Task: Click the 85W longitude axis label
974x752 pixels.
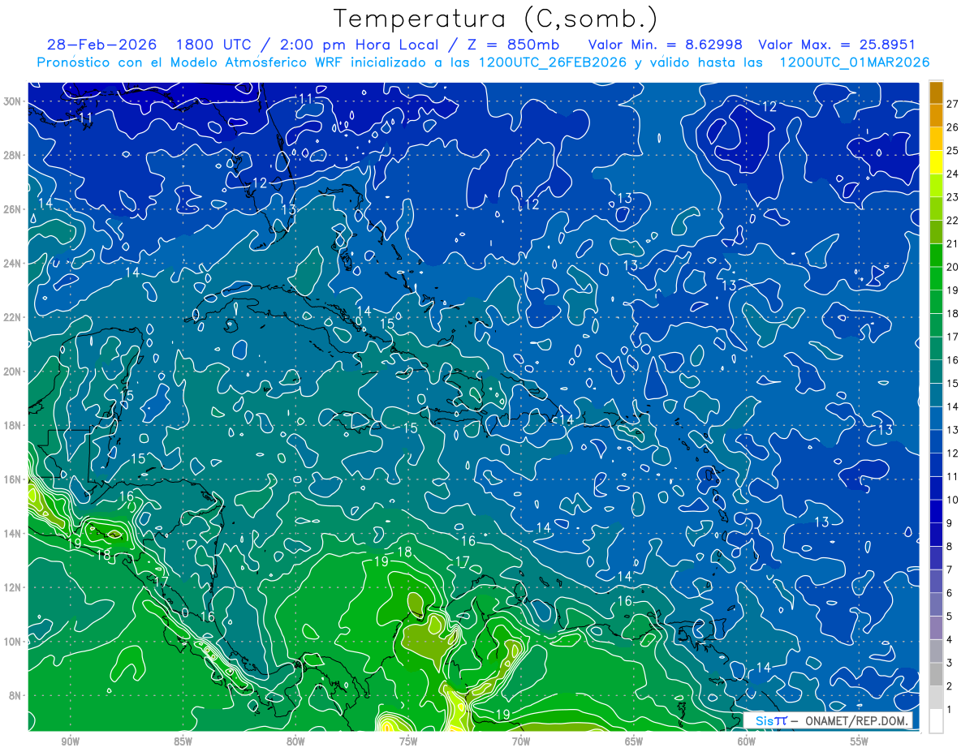Action: (183, 741)
